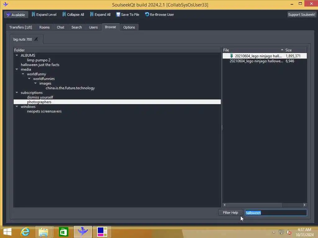
Task: Click colorful tiles app taskbar icon
Action: tap(102, 232)
